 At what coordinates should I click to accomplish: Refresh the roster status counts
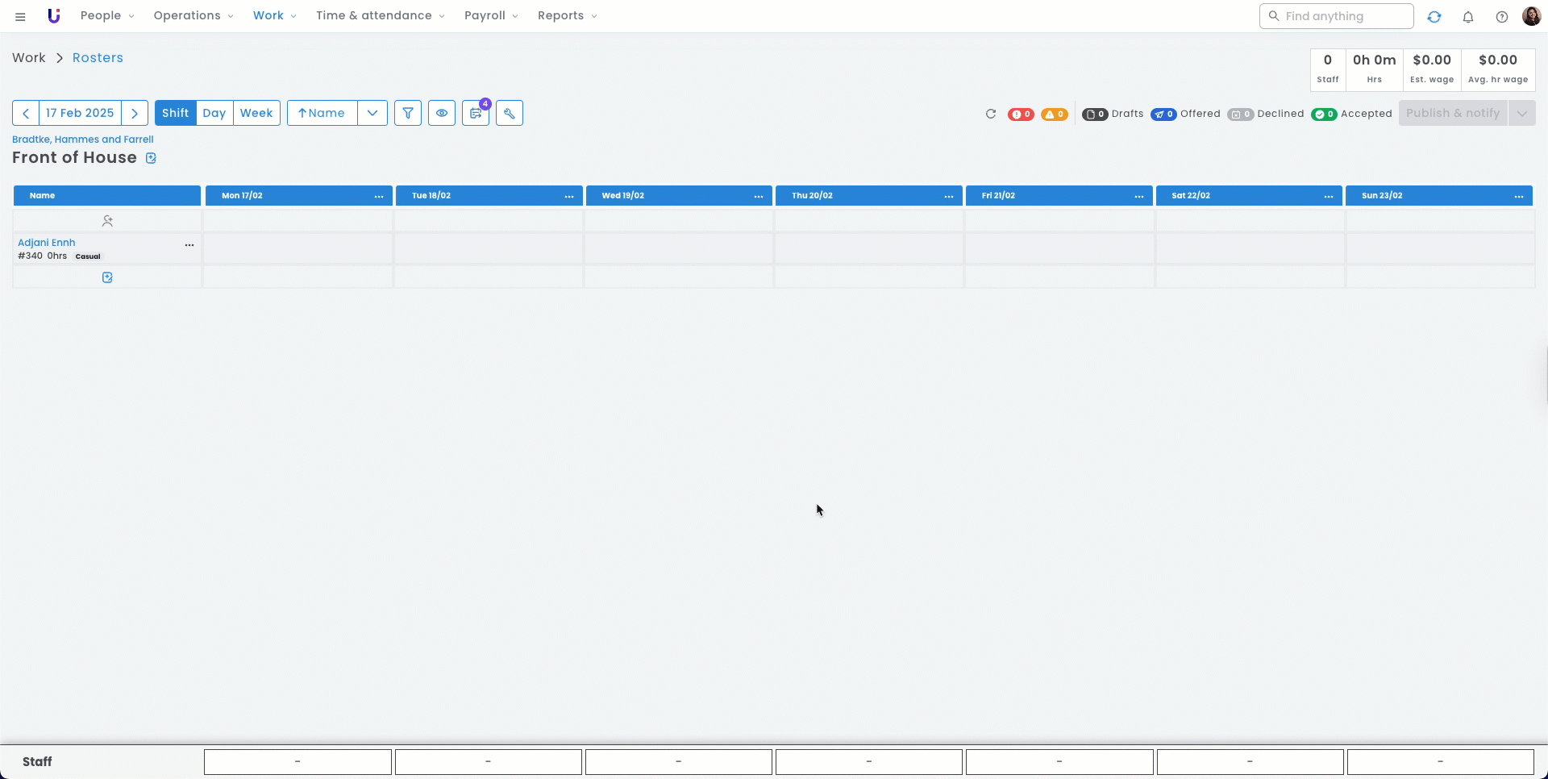point(991,114)
